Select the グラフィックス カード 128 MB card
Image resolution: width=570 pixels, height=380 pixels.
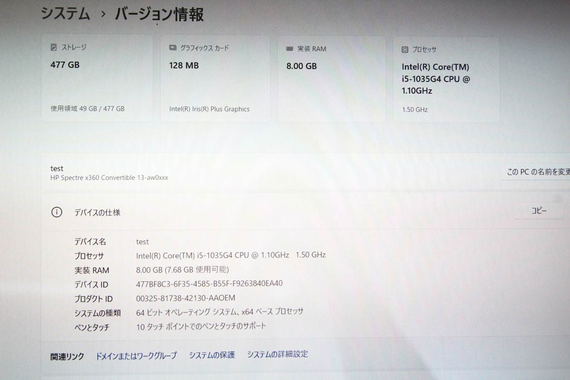coord(215,79)
